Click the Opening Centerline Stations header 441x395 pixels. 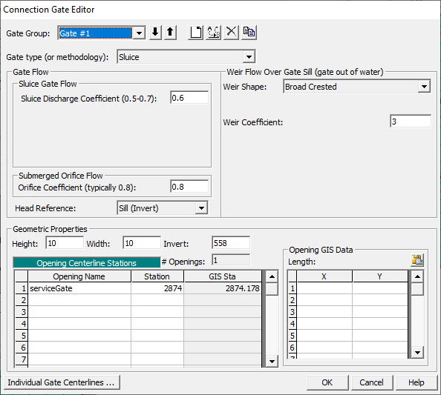coord(87,263)
